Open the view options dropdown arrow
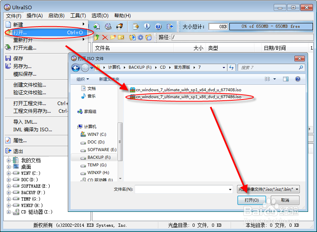Viewport: 317px width, 232px height. click(275, 79)
